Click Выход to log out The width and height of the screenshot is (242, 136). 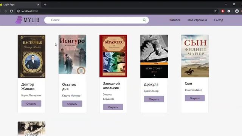(219, 20)
